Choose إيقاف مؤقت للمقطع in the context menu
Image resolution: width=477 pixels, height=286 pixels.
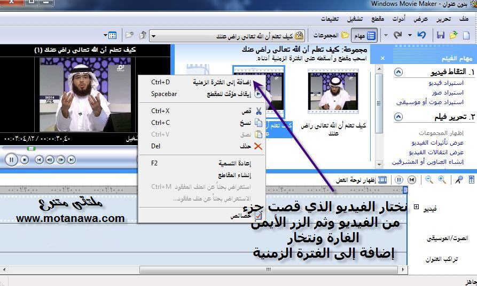tap(202, 94)
